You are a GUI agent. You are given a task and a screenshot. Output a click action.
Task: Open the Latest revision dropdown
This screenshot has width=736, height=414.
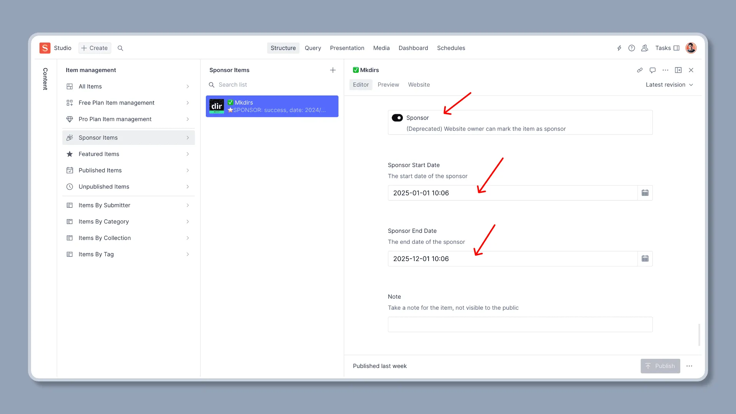669,85
